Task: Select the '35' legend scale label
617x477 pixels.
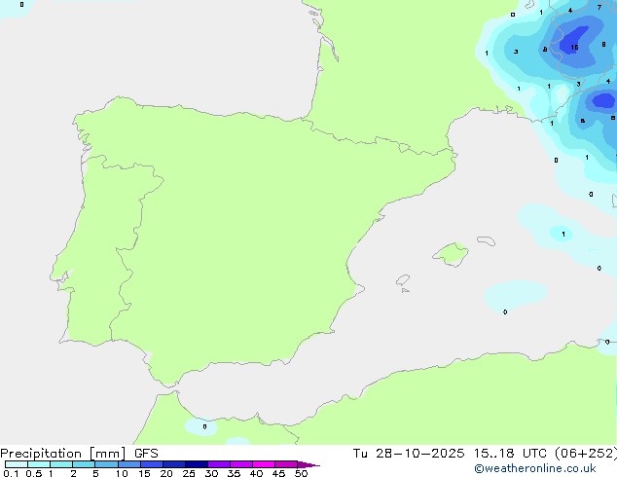Action: pos(234,473)
